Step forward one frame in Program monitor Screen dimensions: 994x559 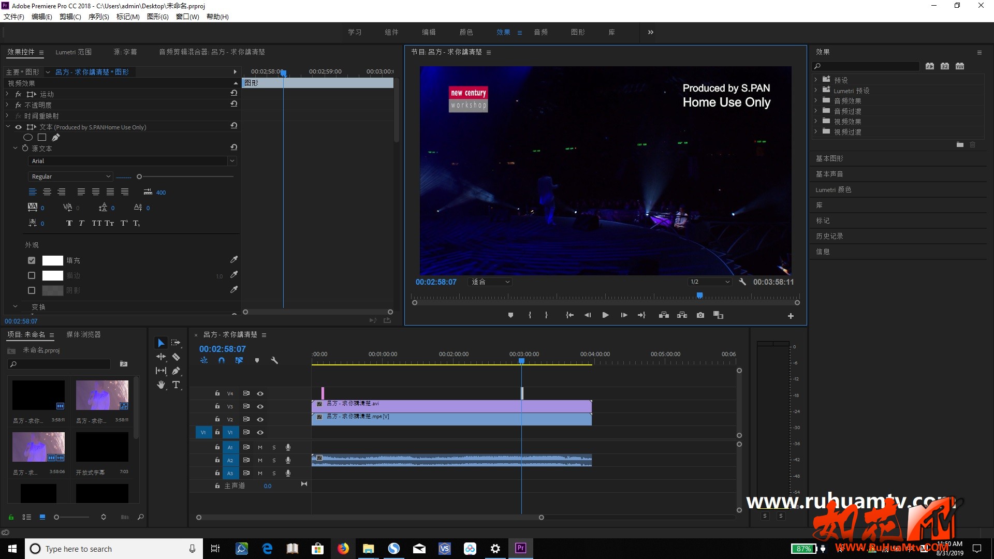pos(624,315)
